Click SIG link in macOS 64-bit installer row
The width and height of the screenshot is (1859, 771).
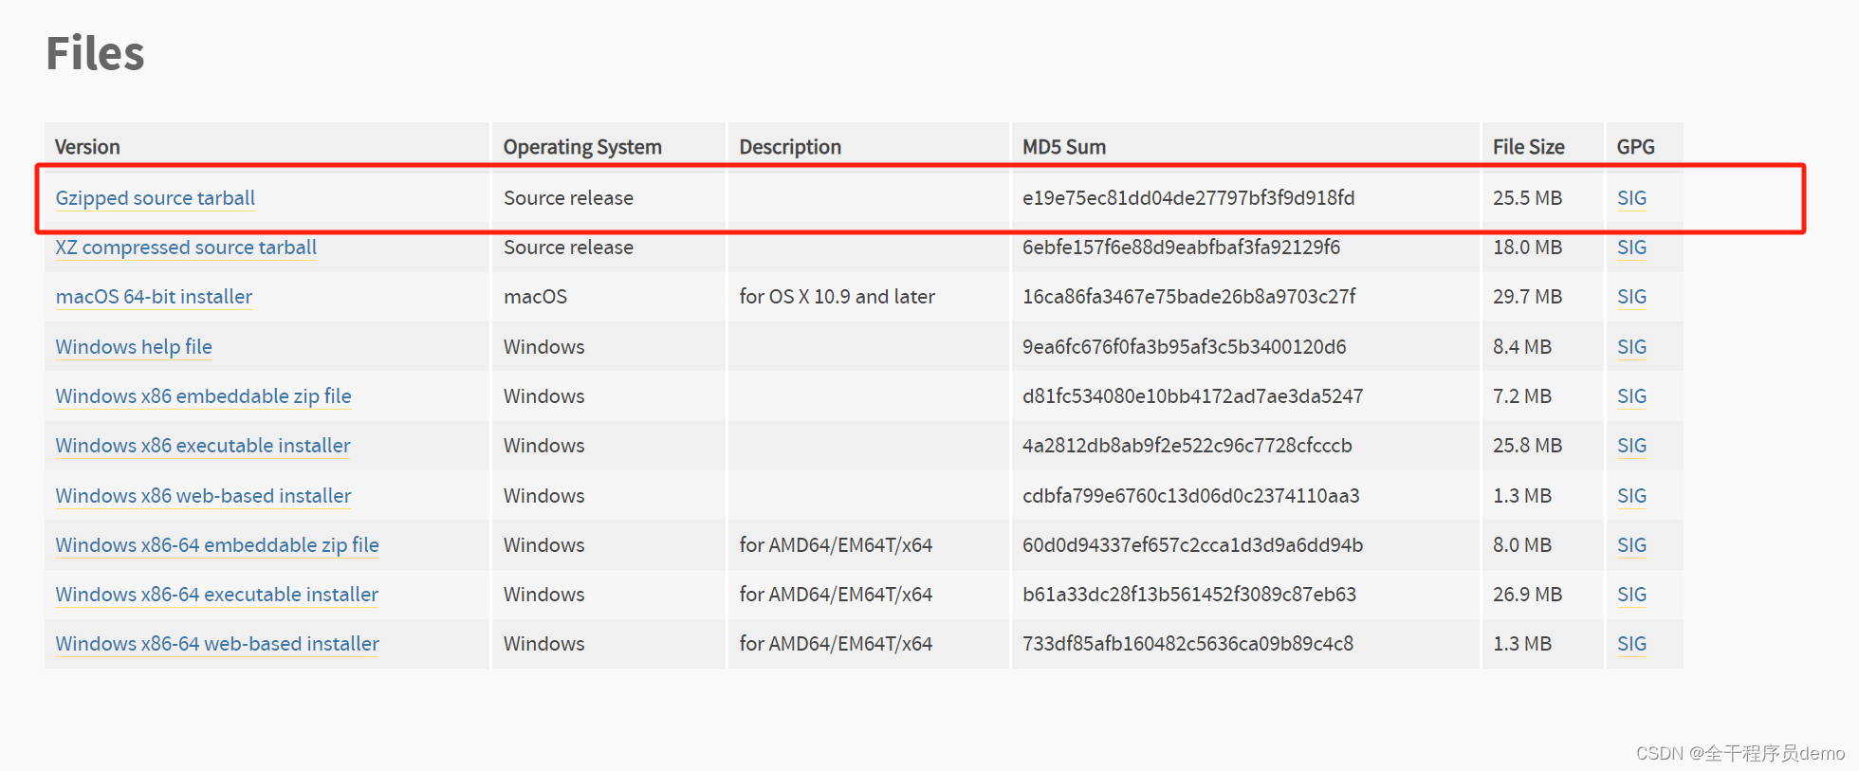[1631, 297]
